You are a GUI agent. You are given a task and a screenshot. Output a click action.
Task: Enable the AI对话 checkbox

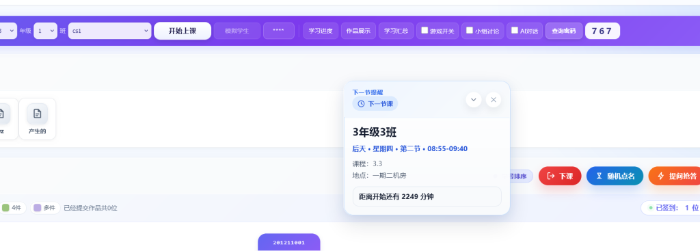click(x=514, y=30)
